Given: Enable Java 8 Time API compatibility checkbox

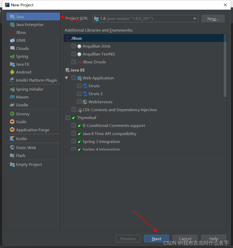Looking at the screenshot, I should (74, 134).
